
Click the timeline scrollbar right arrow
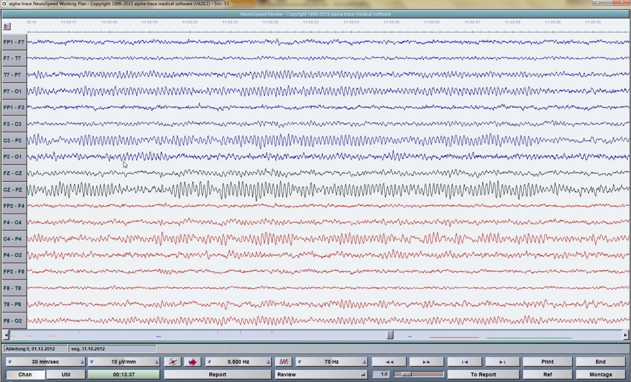625,335
